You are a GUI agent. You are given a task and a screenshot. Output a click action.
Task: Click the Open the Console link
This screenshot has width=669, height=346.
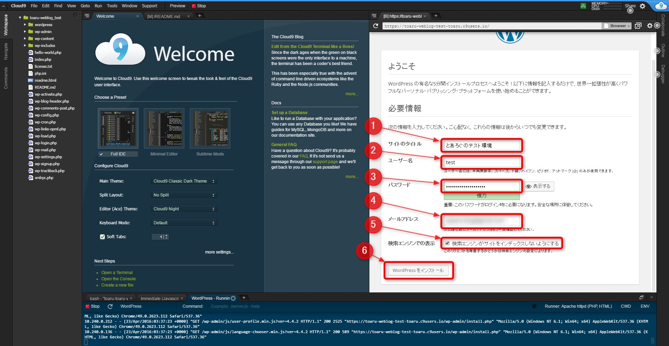click(x=118, y=279)
